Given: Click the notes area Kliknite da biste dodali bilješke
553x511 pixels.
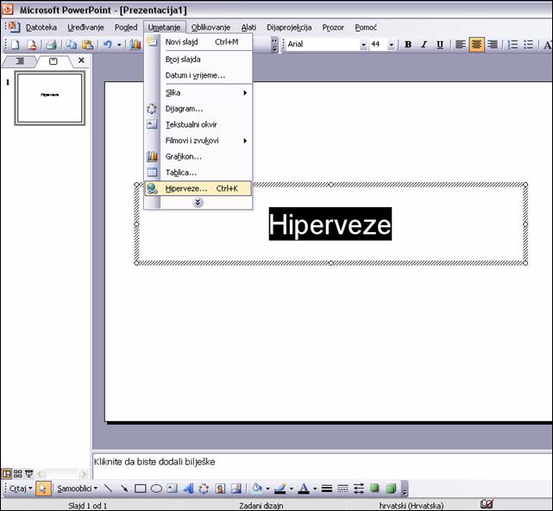Looking at the screenshot, I should pyautogui.click(x=323, y=464).
